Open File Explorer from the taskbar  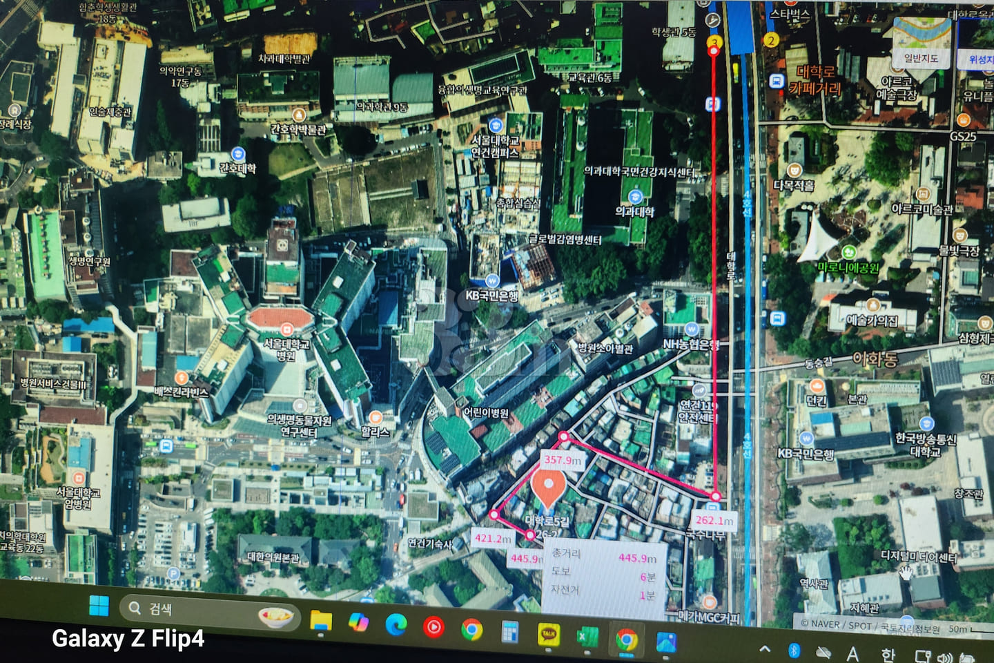(321, 620)
